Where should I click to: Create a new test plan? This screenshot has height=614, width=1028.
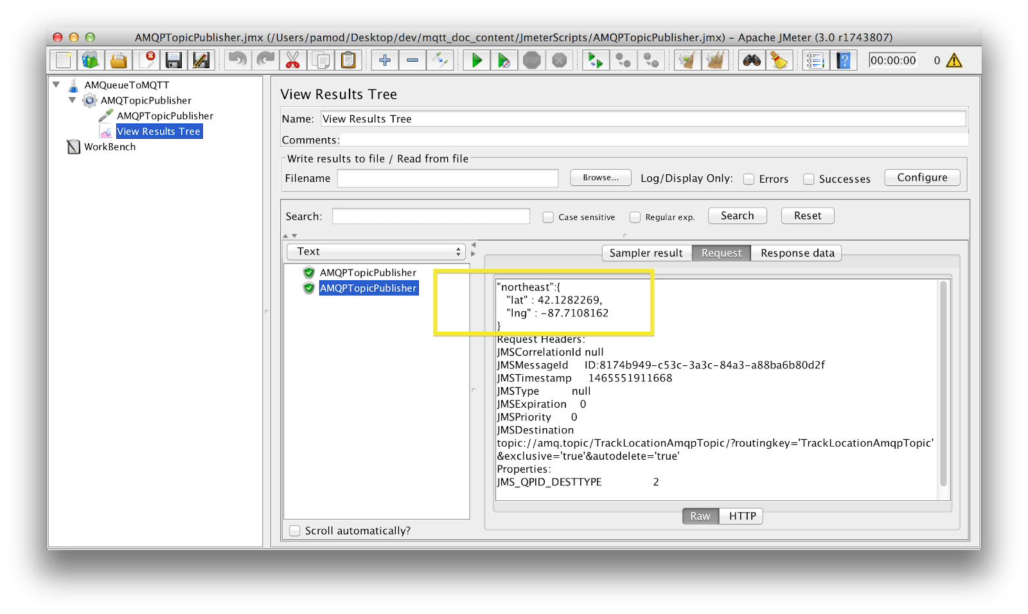click(x=64, y=60)
